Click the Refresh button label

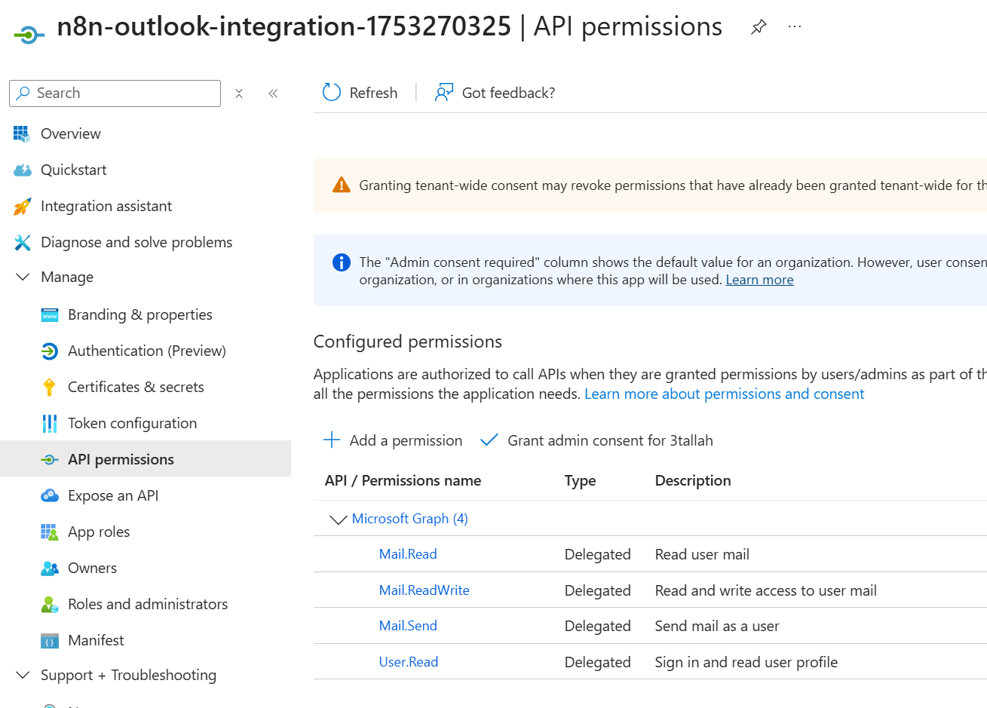coord(373,93)
